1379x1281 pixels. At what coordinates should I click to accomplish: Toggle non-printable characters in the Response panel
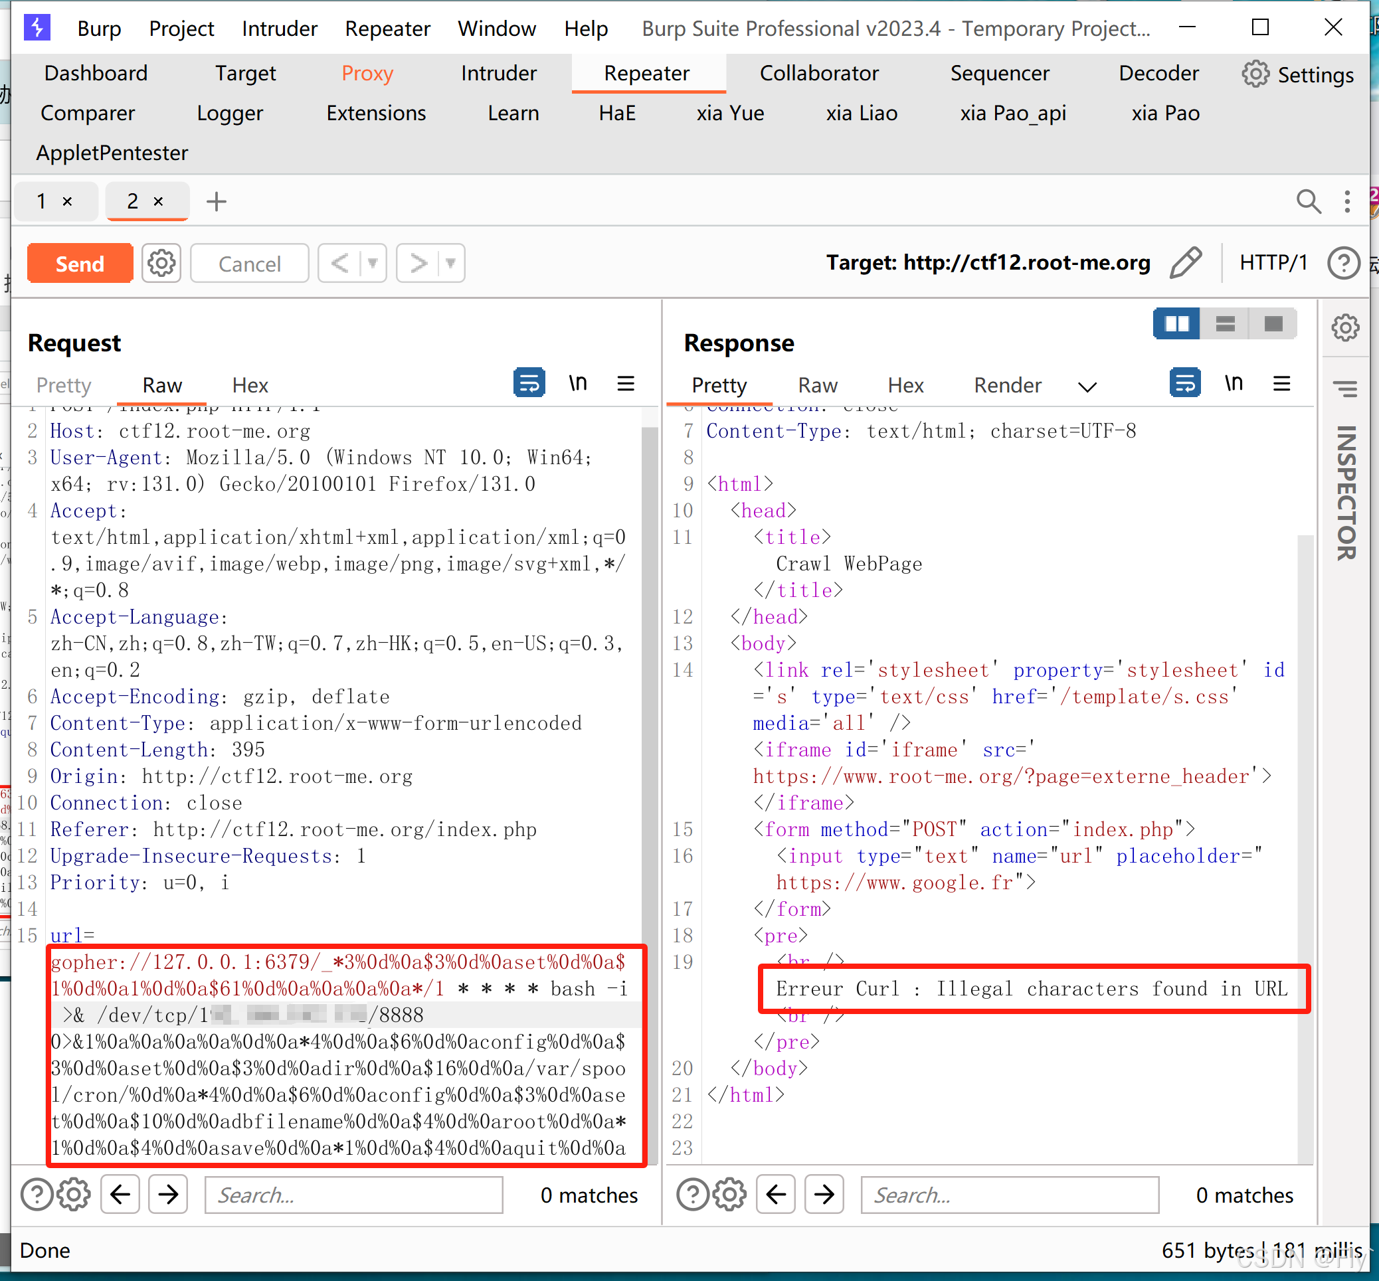pos(1234,383)
